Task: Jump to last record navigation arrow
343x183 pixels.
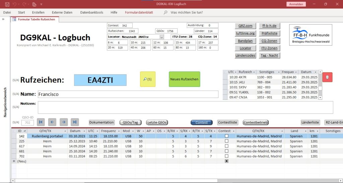Action: pos(75,122)
